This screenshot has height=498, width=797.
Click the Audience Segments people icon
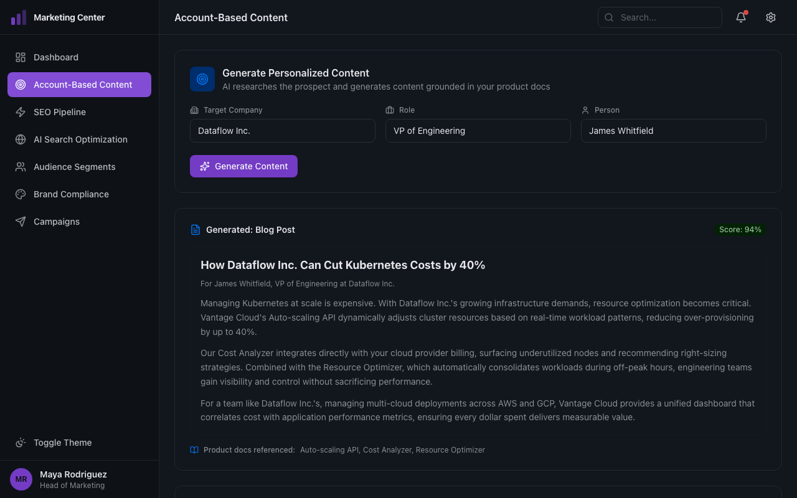pyautogui.click(x=21, y=167)
